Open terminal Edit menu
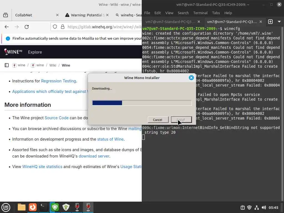This screenshot has height=213, width=284. pos(158,13)
